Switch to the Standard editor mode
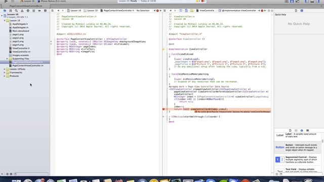This screenshot has height=182, width=324. (x=287, y=1)
